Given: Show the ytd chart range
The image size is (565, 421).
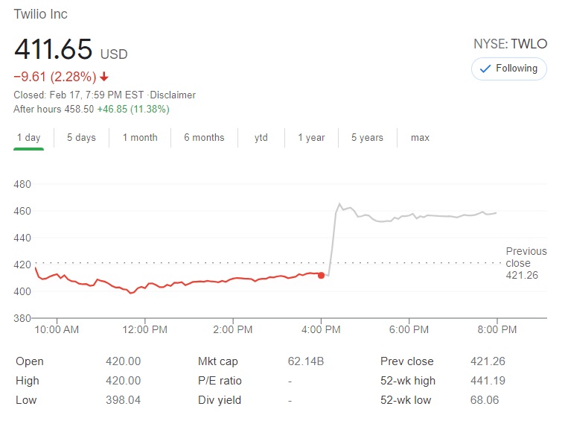Looking at the screenshot, I should 261,137.
